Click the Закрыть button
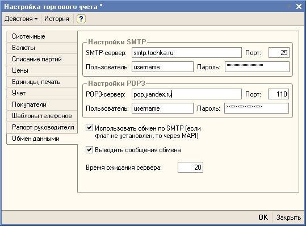This screenshot has width=306, height=226. (x=288, y=217)
